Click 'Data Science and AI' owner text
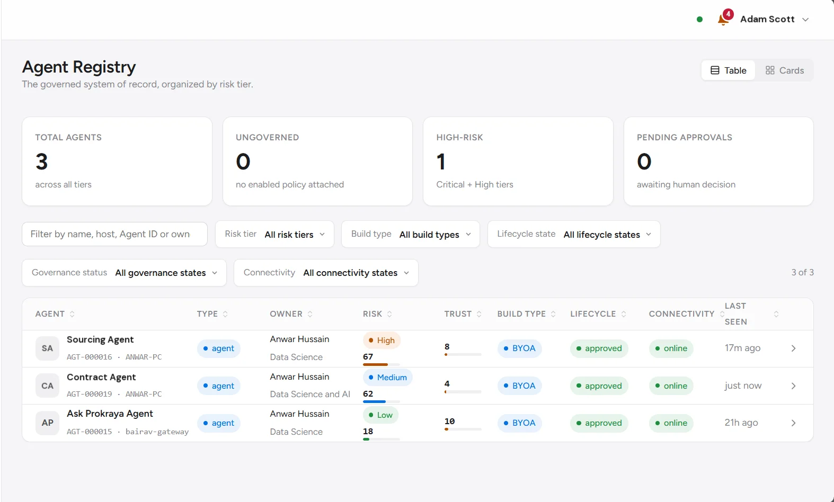This screenshot has width=834, height=502. [310, 394]
